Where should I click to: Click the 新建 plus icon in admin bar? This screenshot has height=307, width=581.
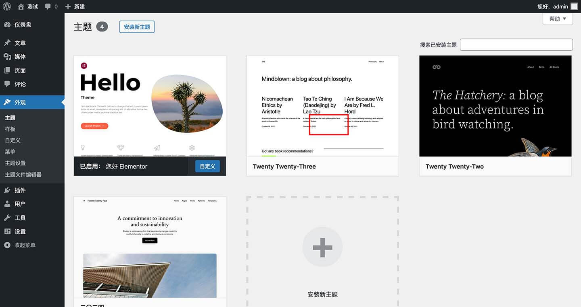pyautogui.click(x=68, y=7)
